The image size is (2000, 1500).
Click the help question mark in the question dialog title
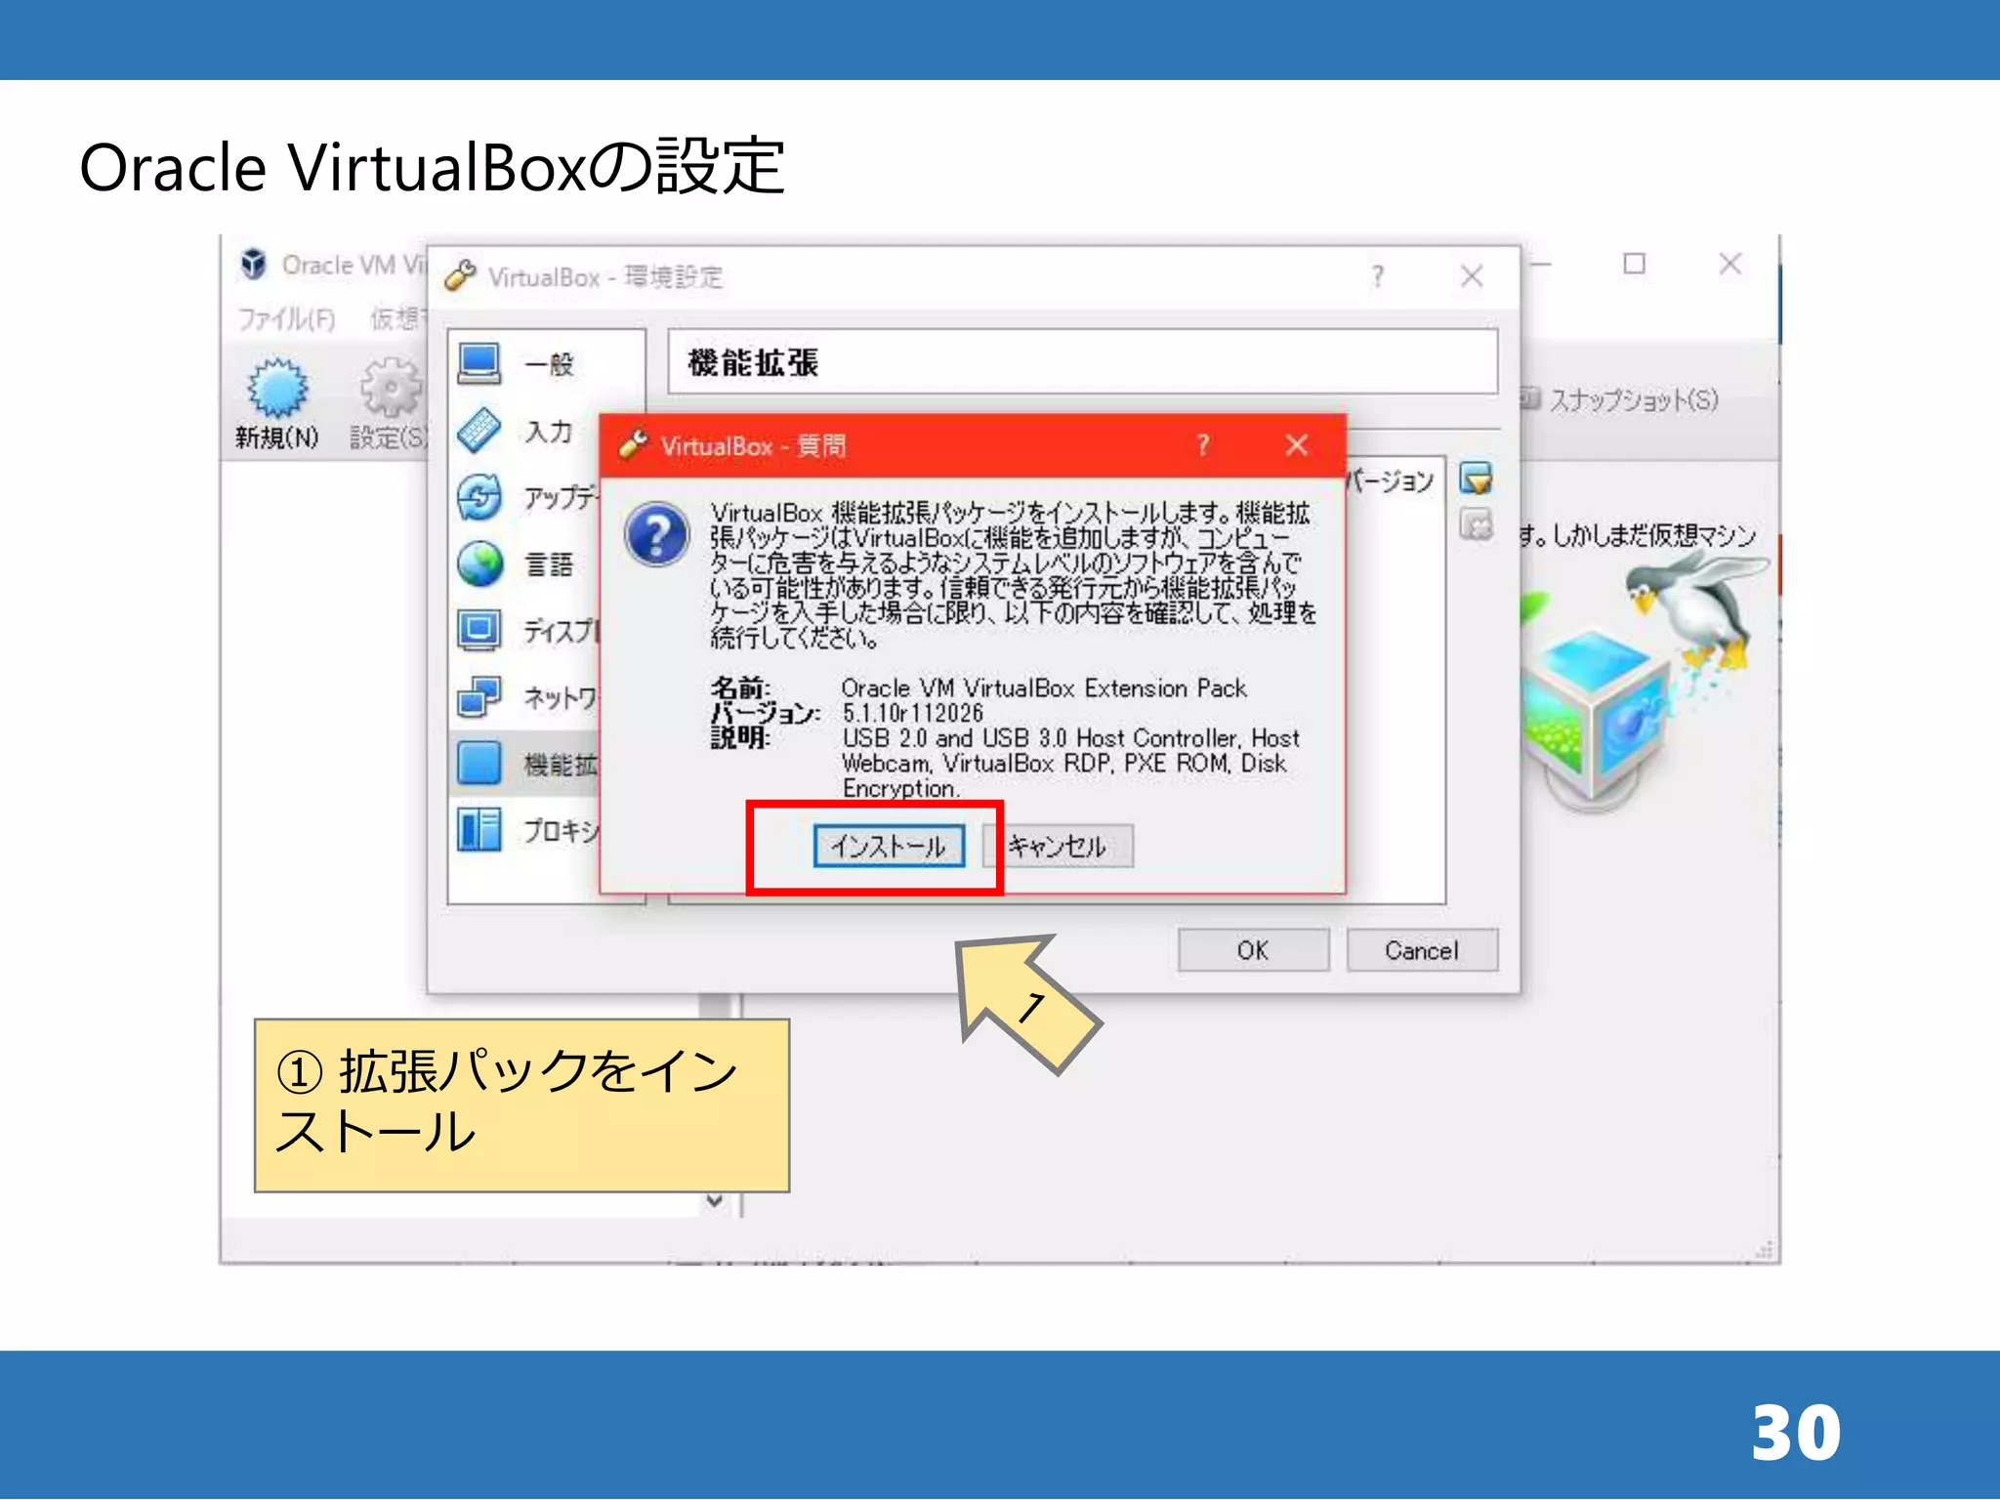click(1203, 445)
